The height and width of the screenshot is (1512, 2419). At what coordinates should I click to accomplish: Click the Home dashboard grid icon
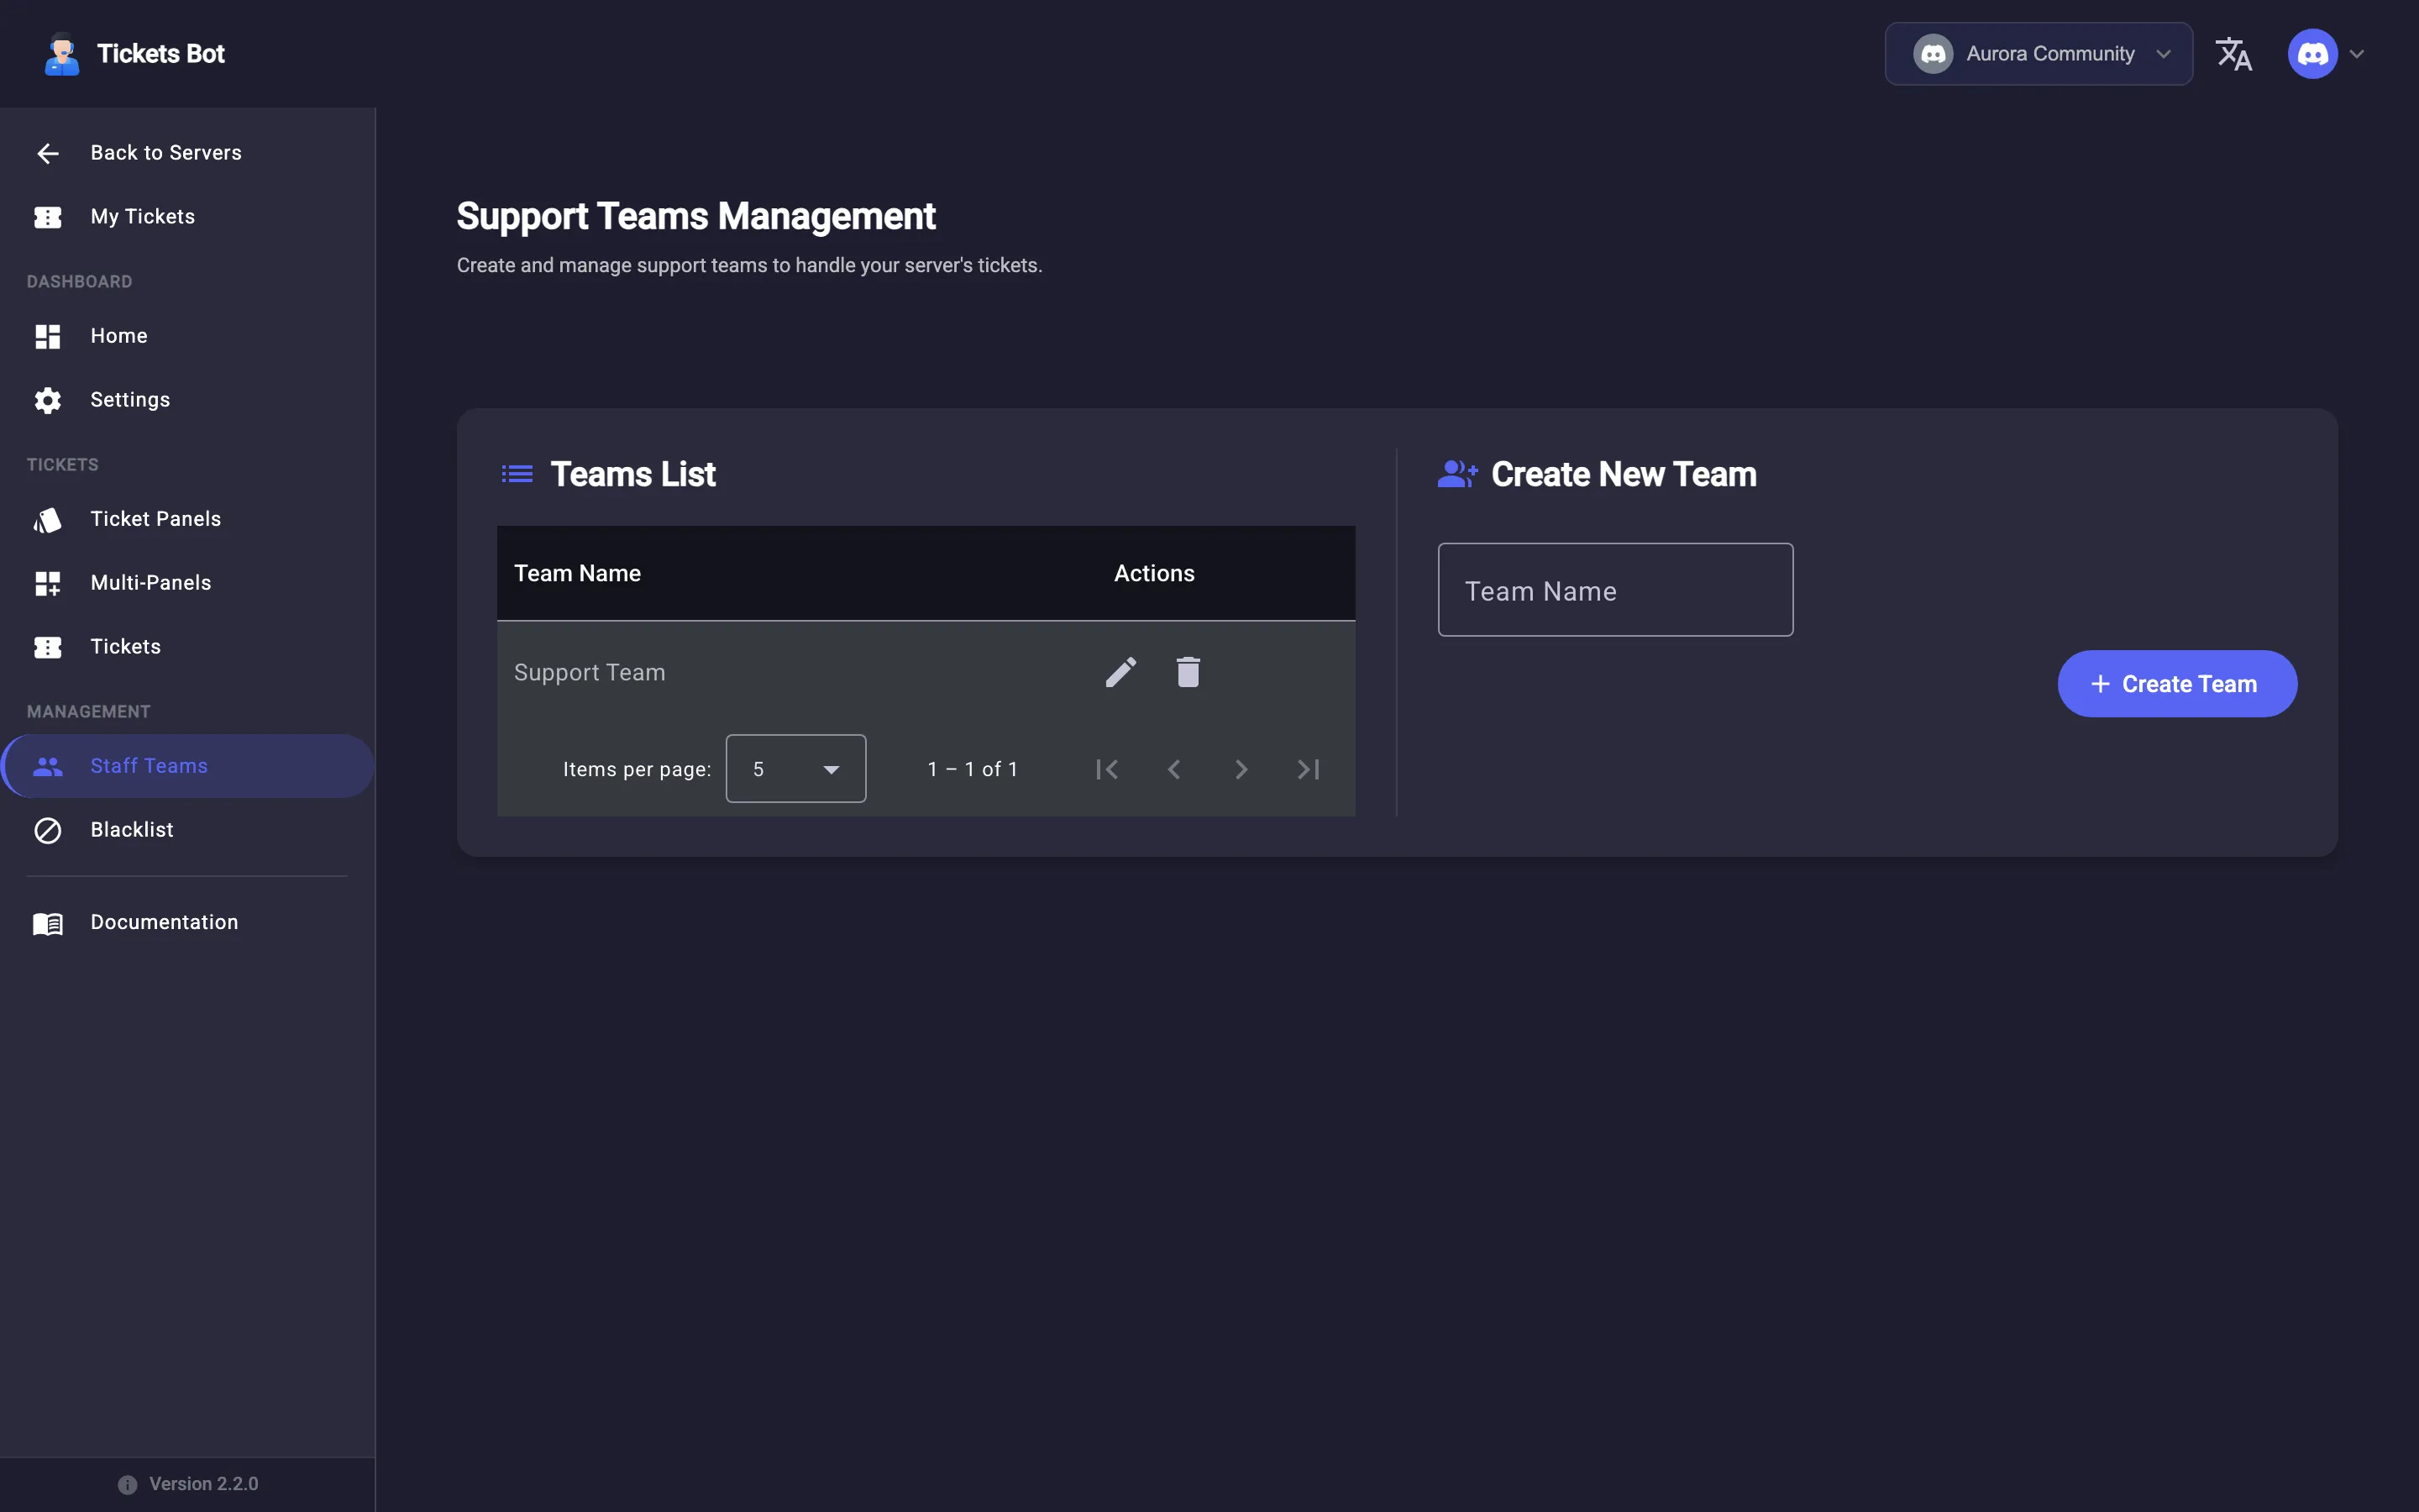coord(48,336)
